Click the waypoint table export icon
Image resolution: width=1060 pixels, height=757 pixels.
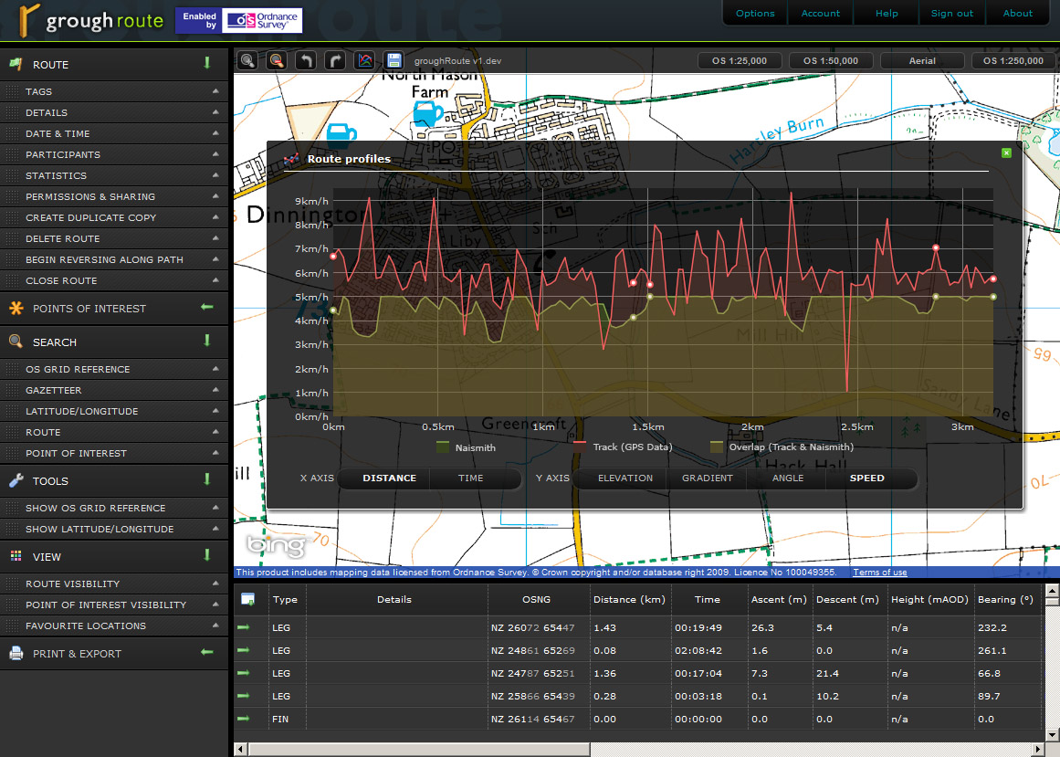[247, 599]
